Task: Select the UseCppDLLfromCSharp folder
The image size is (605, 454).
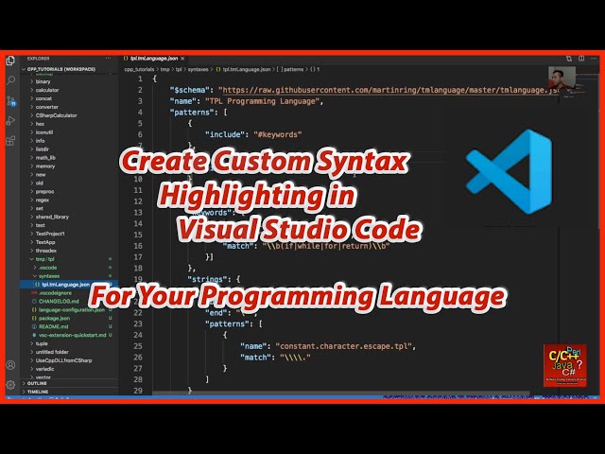Action: (63, 360)
